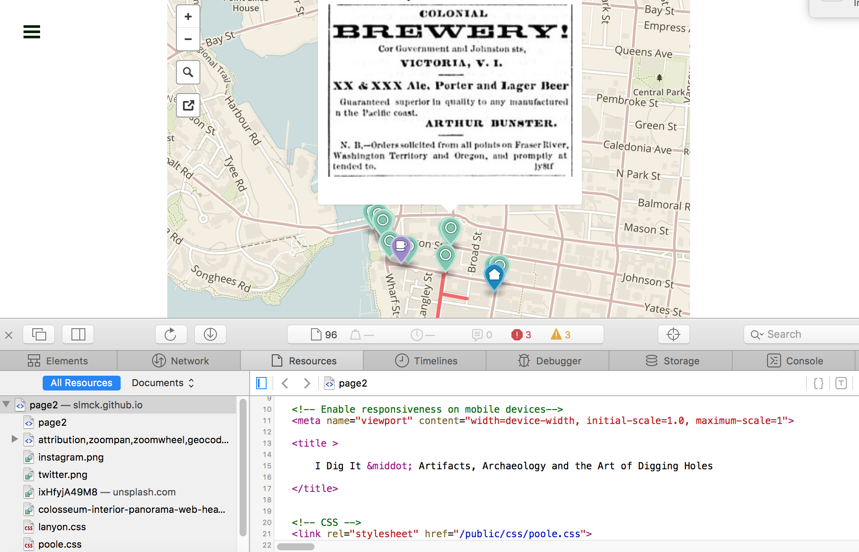
Task: Click the reload page icon in inspector
Action: tap(171, 334)
